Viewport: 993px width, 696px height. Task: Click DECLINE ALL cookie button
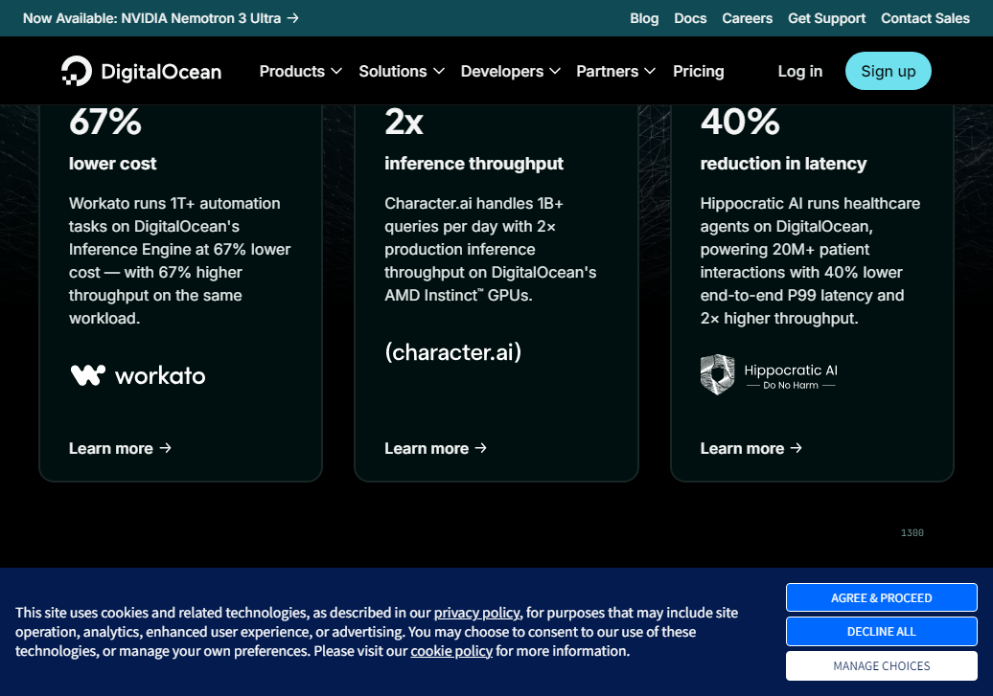[x=882, y=632]
